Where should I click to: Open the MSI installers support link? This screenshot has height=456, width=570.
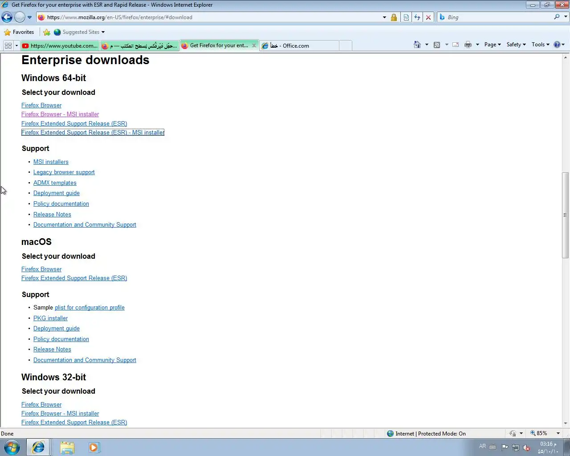(x=51, y=162)
